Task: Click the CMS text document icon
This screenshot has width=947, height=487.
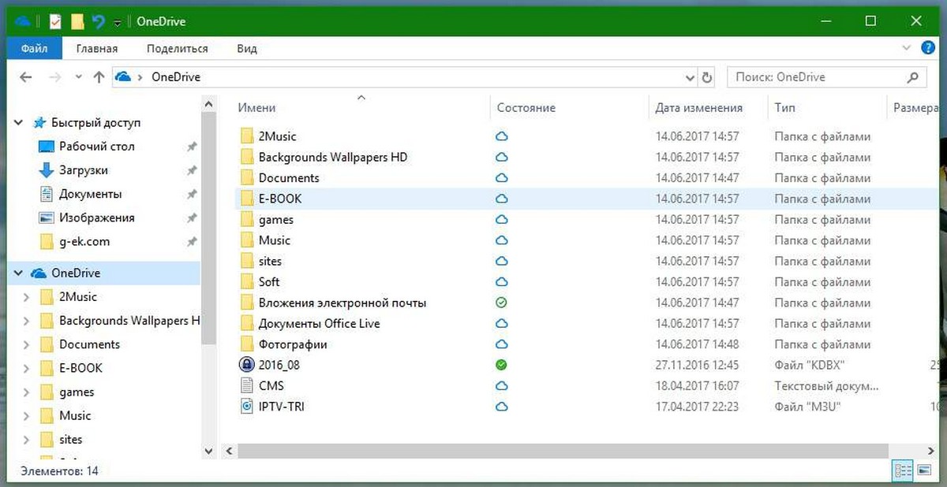Action: (x=246, y=386)
